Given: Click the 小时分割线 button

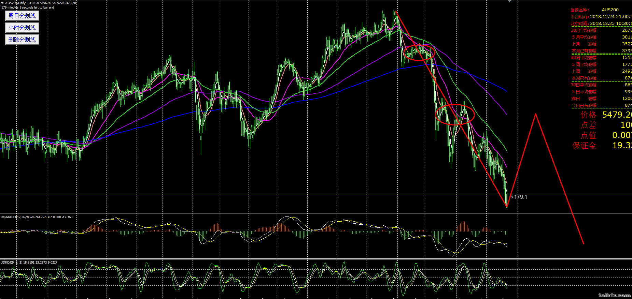Looking at the screenshot, I should tap(22, 28).
